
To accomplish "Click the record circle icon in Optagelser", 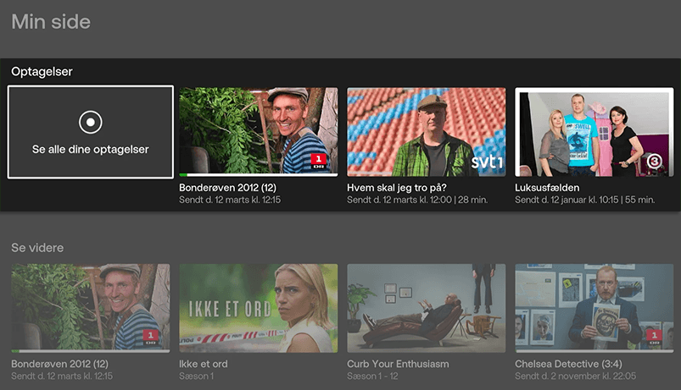I will click(x=91, y=122).
